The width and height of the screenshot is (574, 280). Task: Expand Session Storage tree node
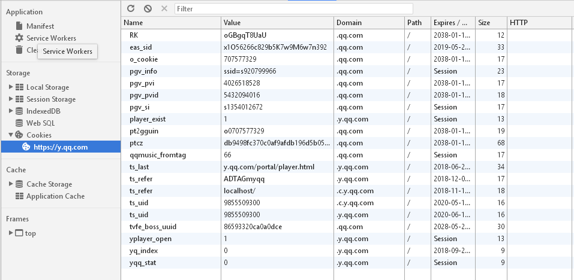tap(11, 99)
